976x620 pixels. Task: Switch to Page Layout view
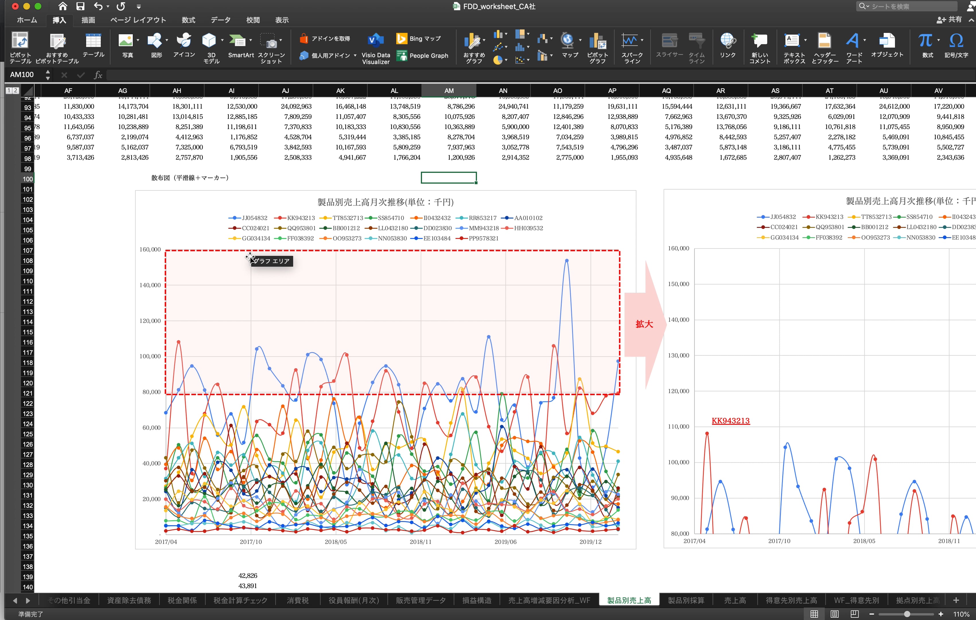pyautogui.click(x=834, y=614)
